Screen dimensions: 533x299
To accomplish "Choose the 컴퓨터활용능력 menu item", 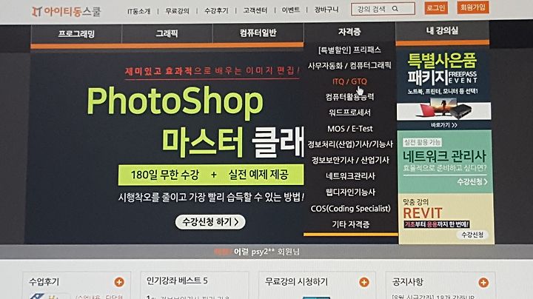I will point(349,97).
